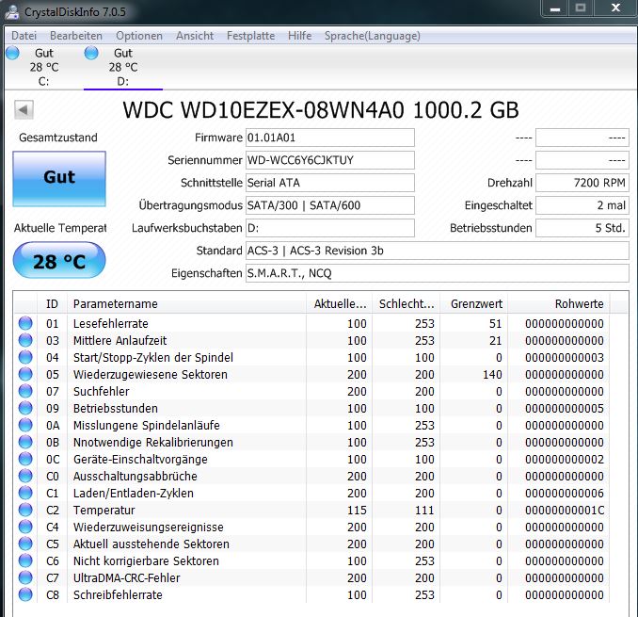Click the Übertragungsmodus field SATA/300 | SATA/600
This screenshot has width=638, height=617.
[330, 205]
